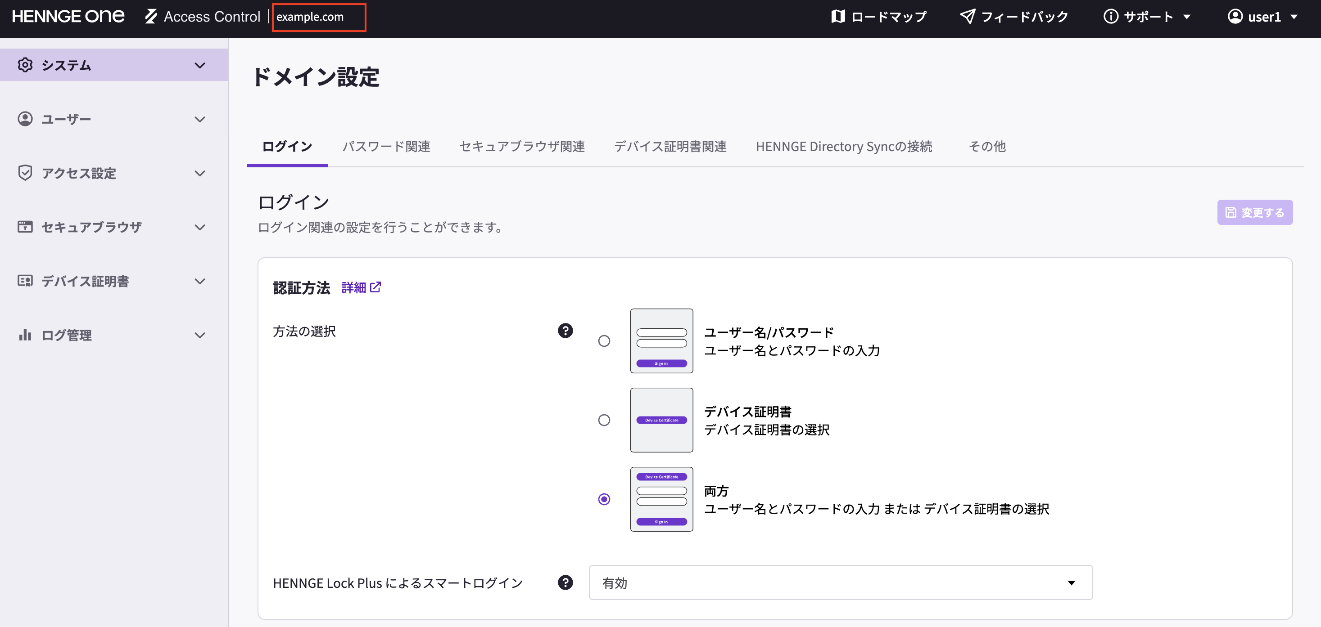Click the サポート menu label
This screenshot has width=1321, height=627.
[x=1149, y=17]
